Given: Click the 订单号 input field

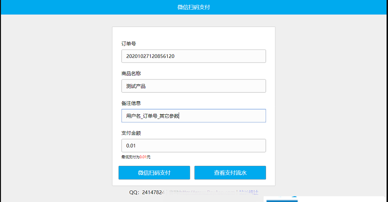Looking at the screenshot, I should (x=193, y=56).
